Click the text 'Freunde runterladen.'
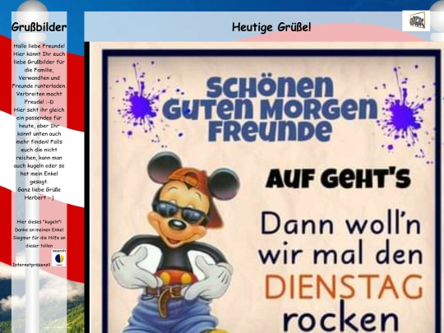 click(x=39, y=86)
